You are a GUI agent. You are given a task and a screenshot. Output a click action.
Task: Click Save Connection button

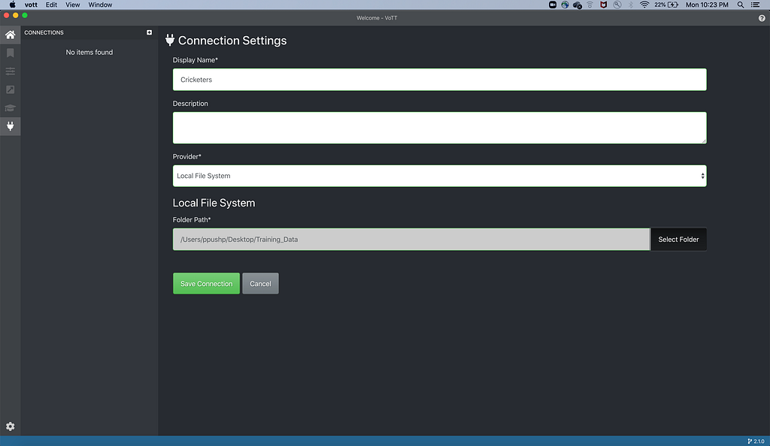coord(206,284)
